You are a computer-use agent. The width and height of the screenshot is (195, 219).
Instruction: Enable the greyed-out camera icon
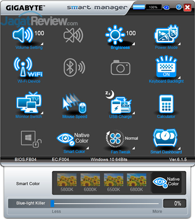click(x=121, y=67)
